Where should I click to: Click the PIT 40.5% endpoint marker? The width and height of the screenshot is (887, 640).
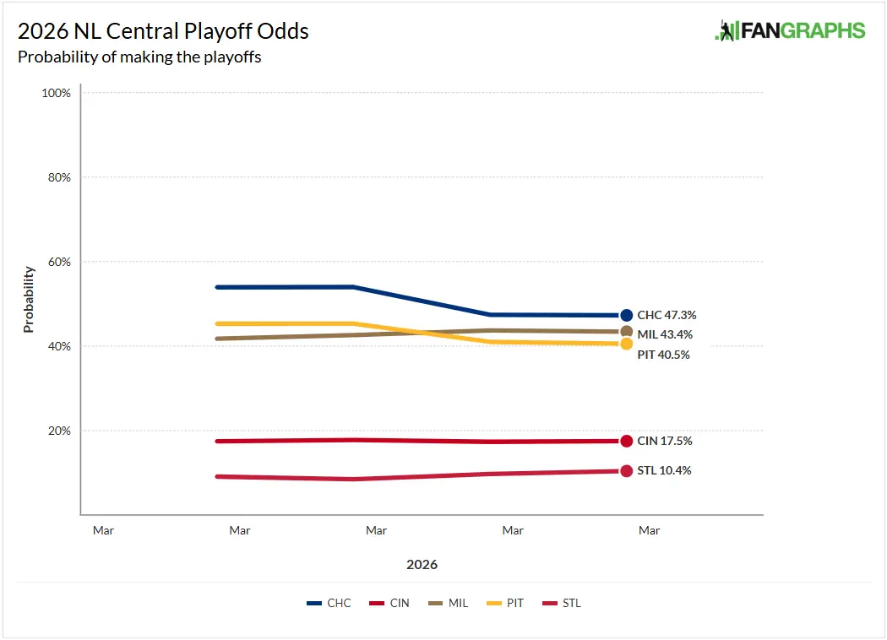[x=626, y=344]
